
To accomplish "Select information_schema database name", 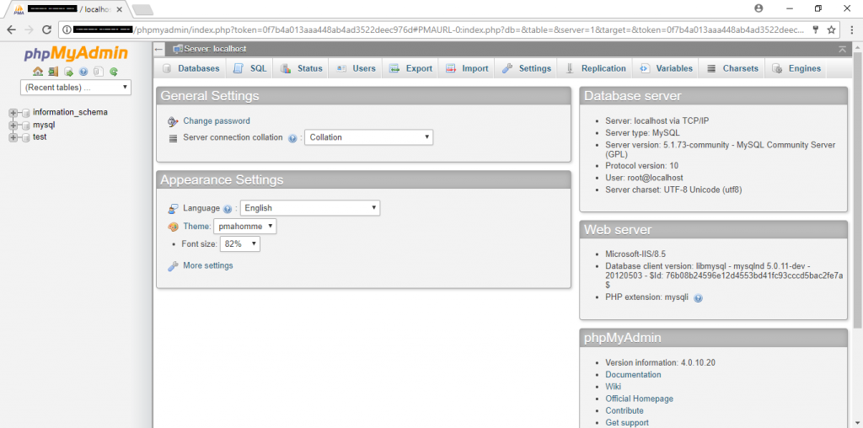I will click(x=71, y=112).
